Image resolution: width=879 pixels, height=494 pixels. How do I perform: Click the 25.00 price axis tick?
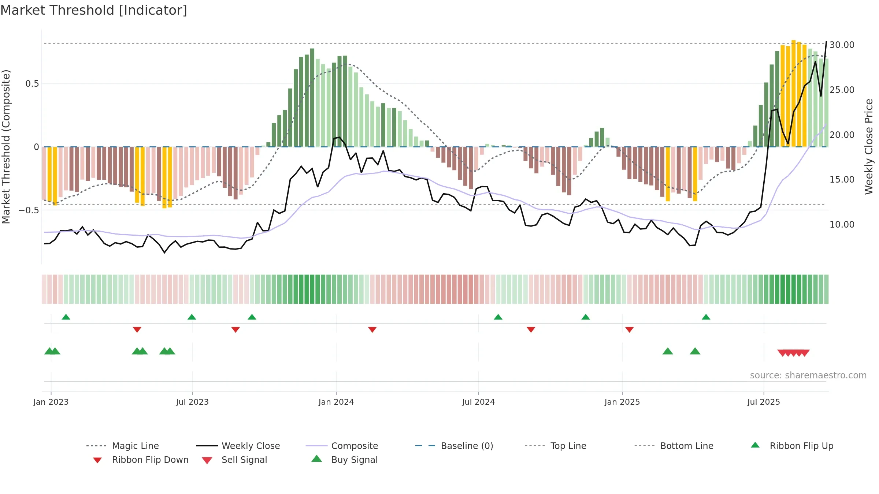coord(842,90)
